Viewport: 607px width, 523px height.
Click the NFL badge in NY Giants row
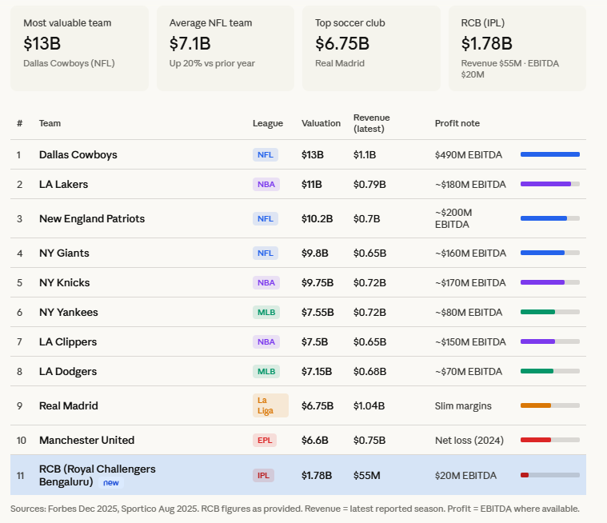point(266,254)
